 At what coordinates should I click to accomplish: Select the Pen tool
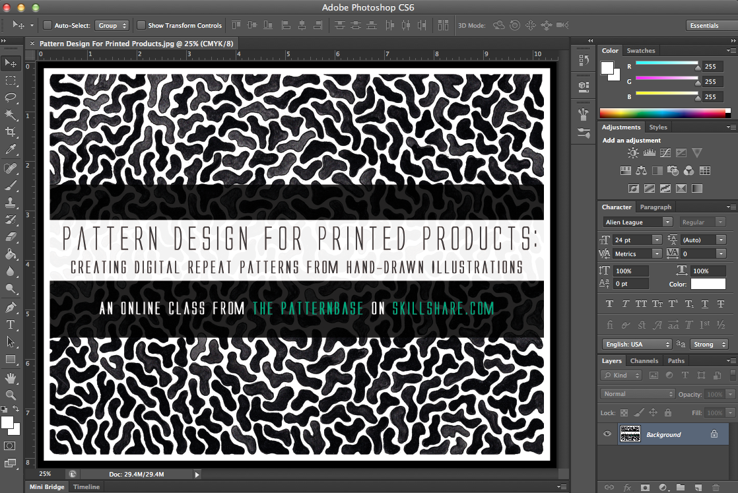point(11,308)
